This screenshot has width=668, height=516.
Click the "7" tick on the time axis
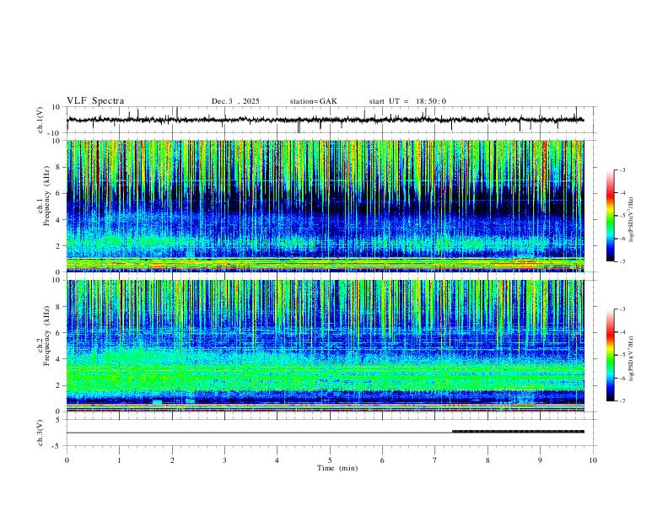(x=435, y=460)
